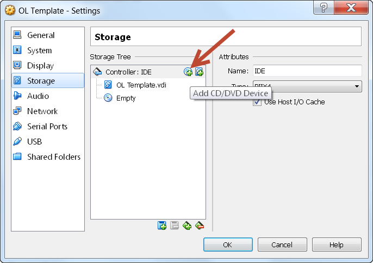This screenshot has width=373, height=263.
Task: Click the Add Controller icon below the tree
Action: point(162,225)
